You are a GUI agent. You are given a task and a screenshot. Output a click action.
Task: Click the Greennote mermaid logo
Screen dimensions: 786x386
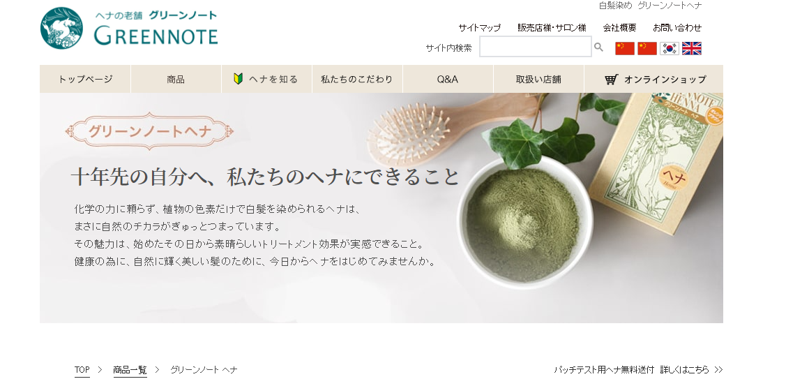coord(61,28)
